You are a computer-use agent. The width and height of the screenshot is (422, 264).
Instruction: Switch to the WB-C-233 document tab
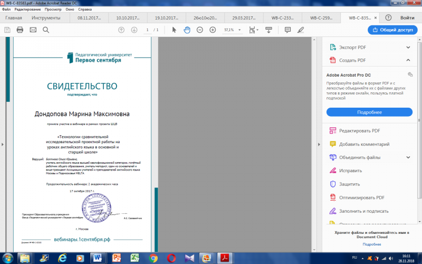coord(283,18)
